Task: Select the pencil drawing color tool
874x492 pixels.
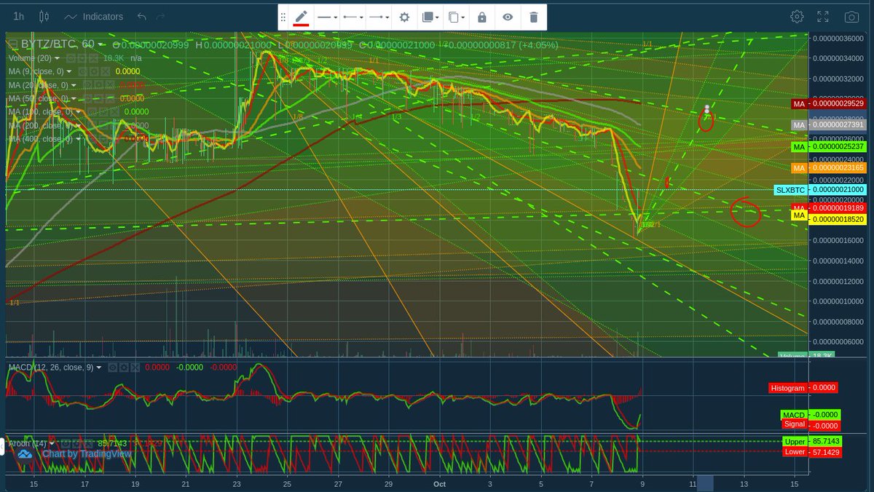Action: coord(301,16)
